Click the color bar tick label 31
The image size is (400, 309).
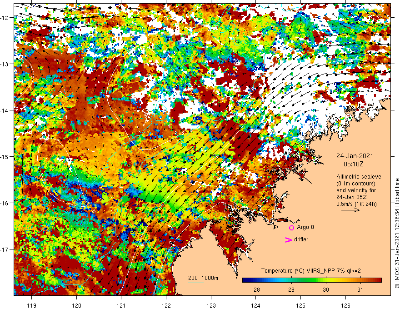tap(360, 289)
